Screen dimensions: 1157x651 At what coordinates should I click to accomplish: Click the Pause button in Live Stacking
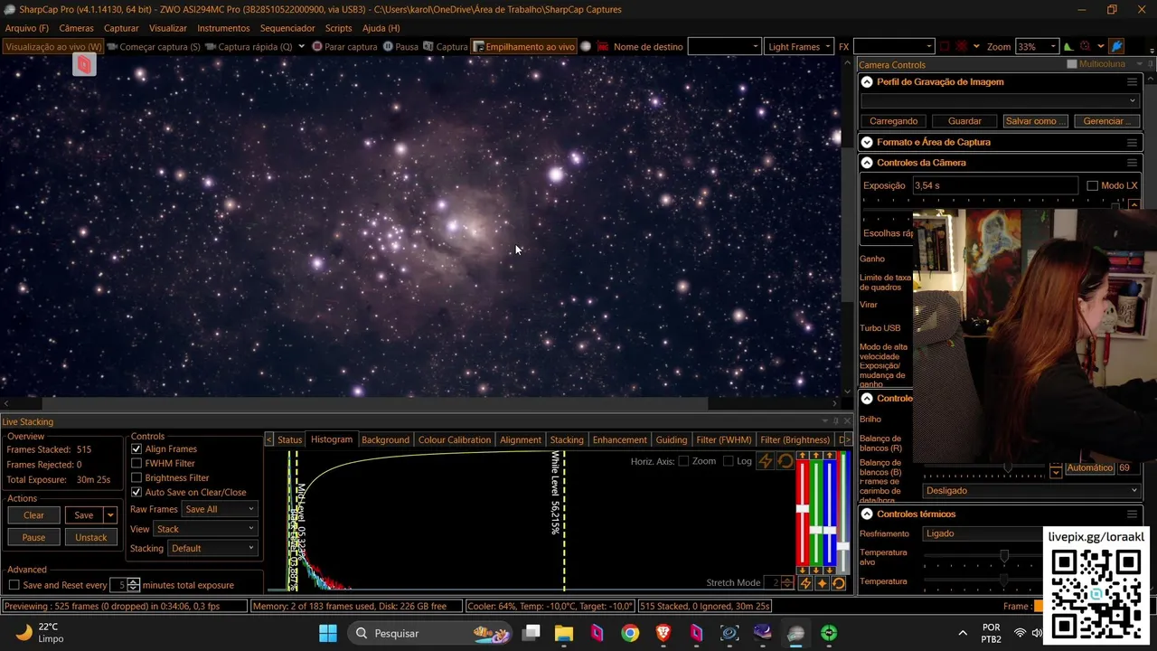pos(33,538)
